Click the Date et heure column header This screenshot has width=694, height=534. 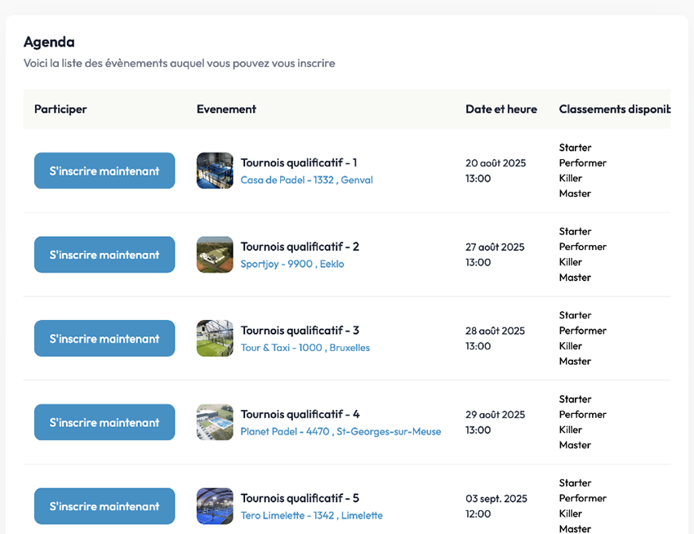coord(501,109)
